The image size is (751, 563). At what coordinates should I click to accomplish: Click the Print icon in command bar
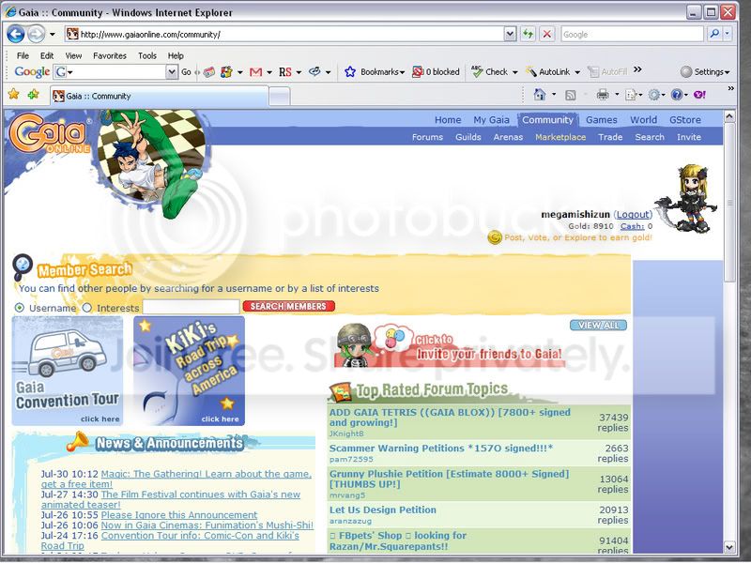(603, 95)
